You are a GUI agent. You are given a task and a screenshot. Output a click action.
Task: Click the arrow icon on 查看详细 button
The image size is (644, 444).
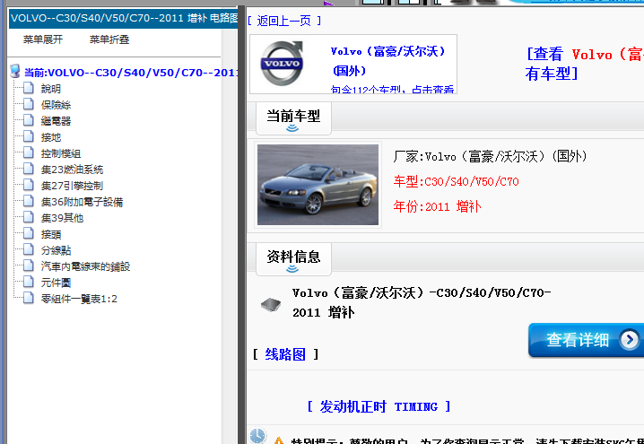630,340
